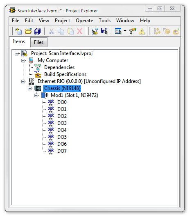Click the Build All toolbar icon
Viewport: 192px width, 216px height.
click(157, 31)
